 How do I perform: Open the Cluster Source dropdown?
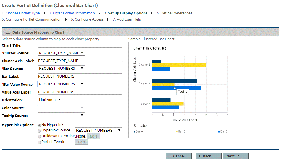[x=61, y=53]
